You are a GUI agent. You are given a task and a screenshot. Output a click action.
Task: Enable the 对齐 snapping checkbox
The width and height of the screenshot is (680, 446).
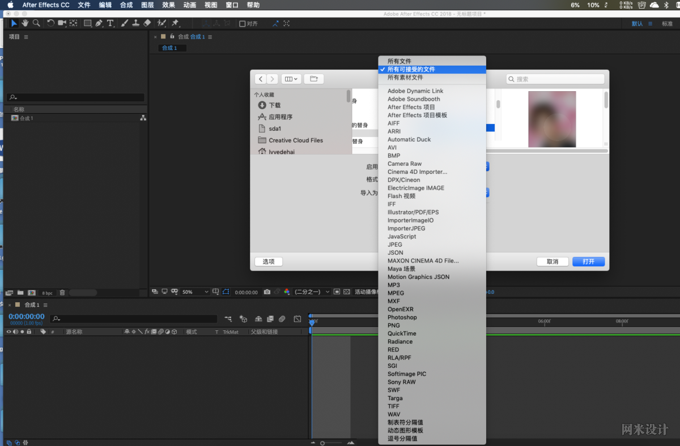point(243,24)
